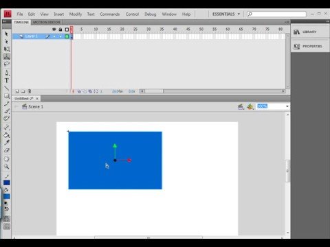Open the Text menu
330x247 pixels.
point(91,14)
